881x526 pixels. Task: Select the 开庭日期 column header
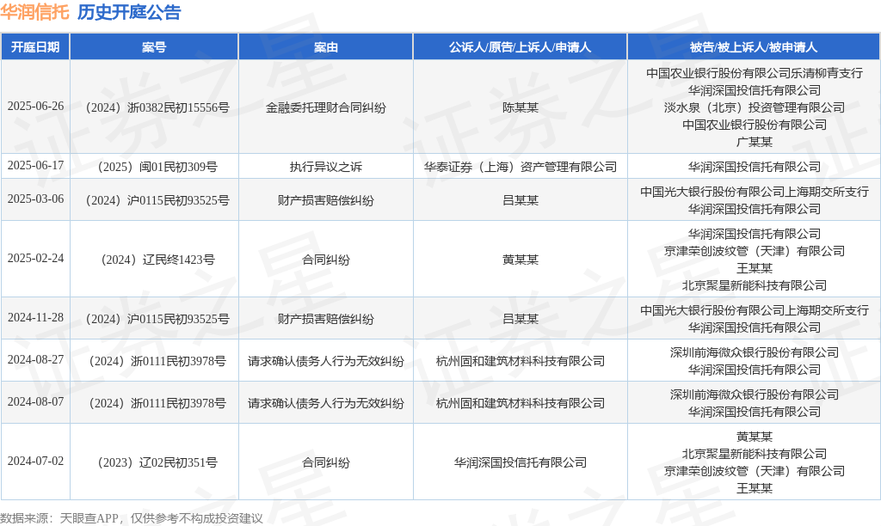tap(35, 47)
